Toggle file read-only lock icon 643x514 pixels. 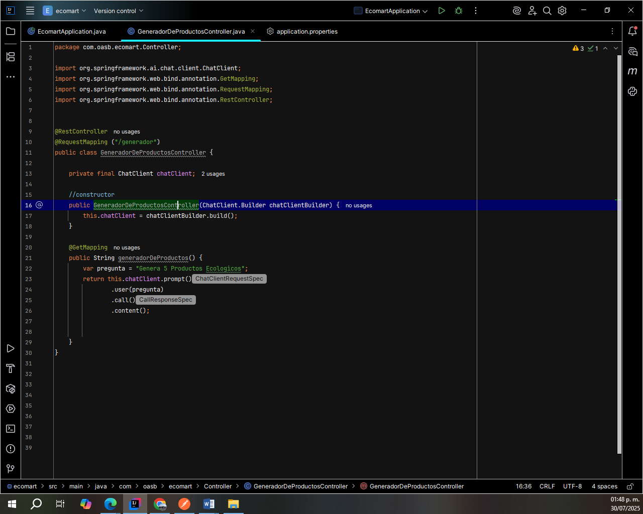point(630,486)
